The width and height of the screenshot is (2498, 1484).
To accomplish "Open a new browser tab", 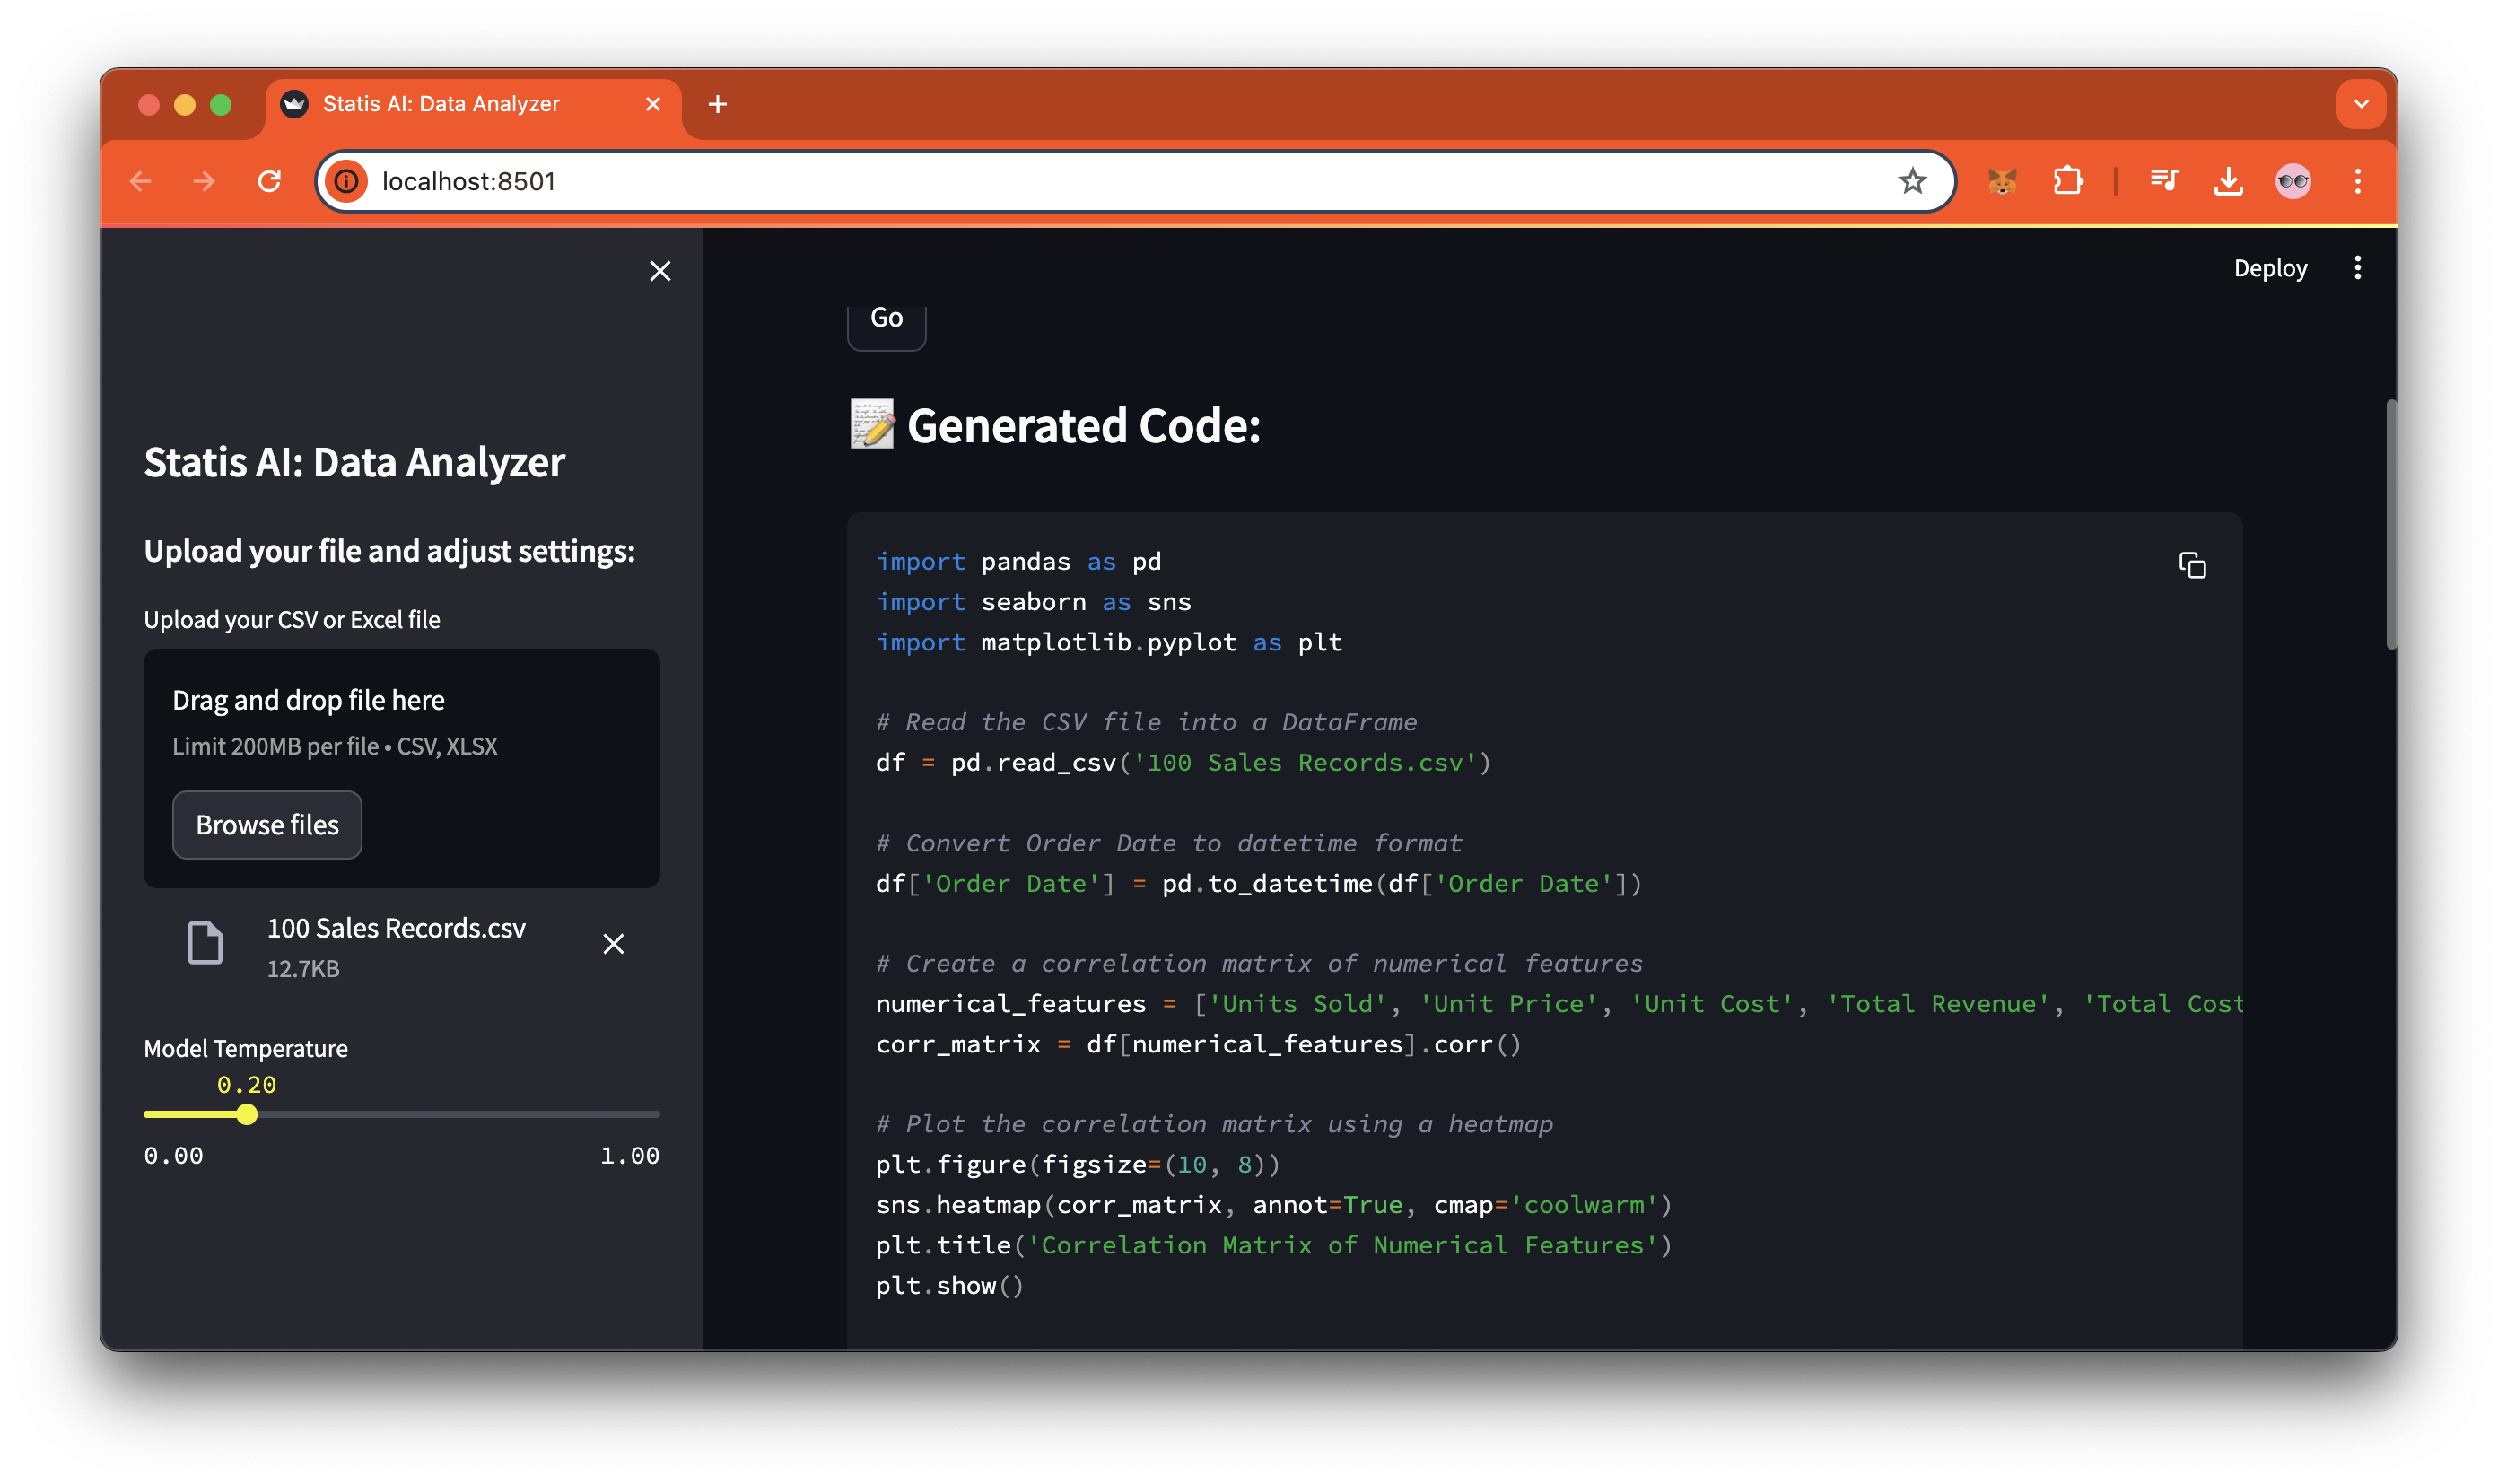I will point(717,104).
